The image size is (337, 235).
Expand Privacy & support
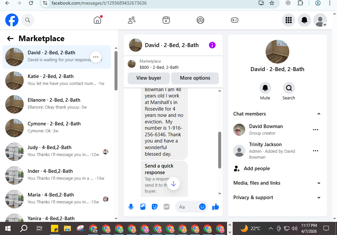pyautogui.click(x=277, y=197)
